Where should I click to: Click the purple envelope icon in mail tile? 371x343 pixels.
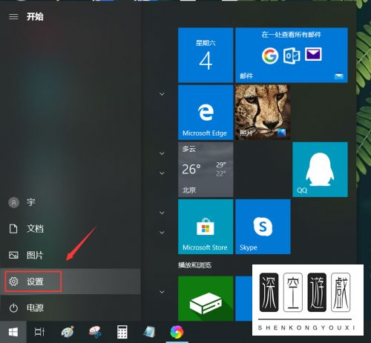pos(313,54)
